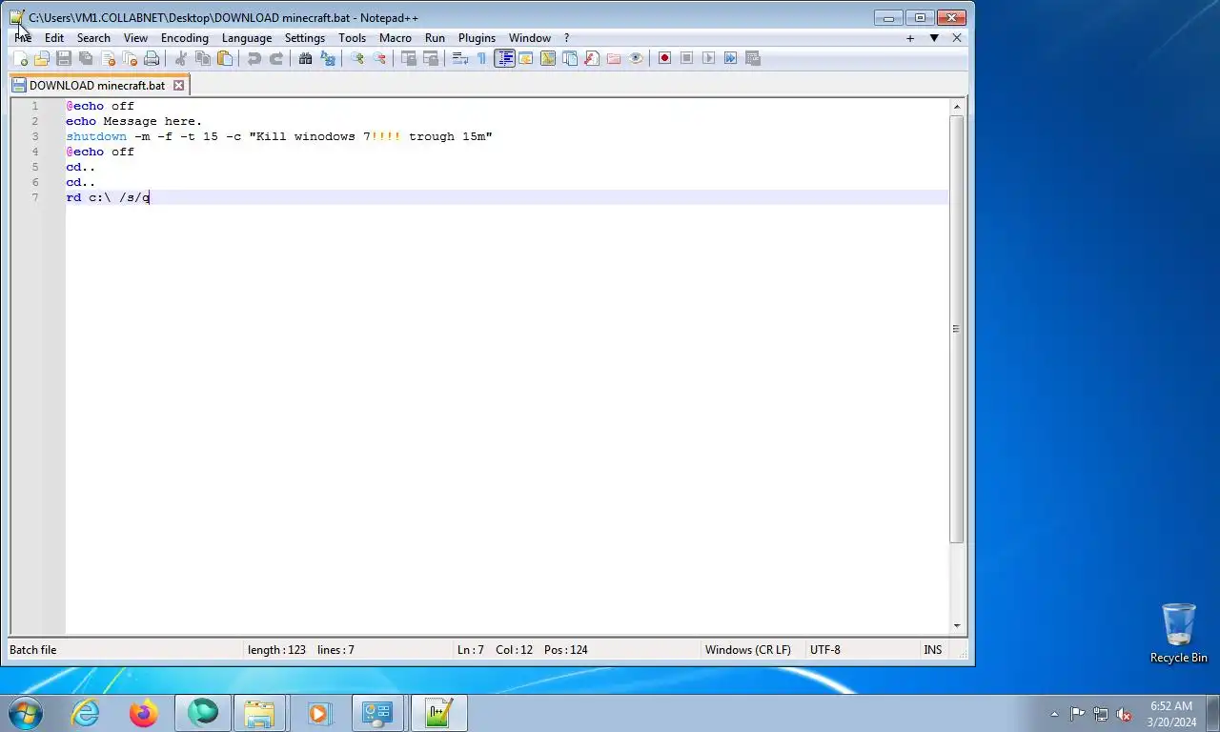
Task: Open the User Defined Language icon
Action: click(x=526, y=58)
